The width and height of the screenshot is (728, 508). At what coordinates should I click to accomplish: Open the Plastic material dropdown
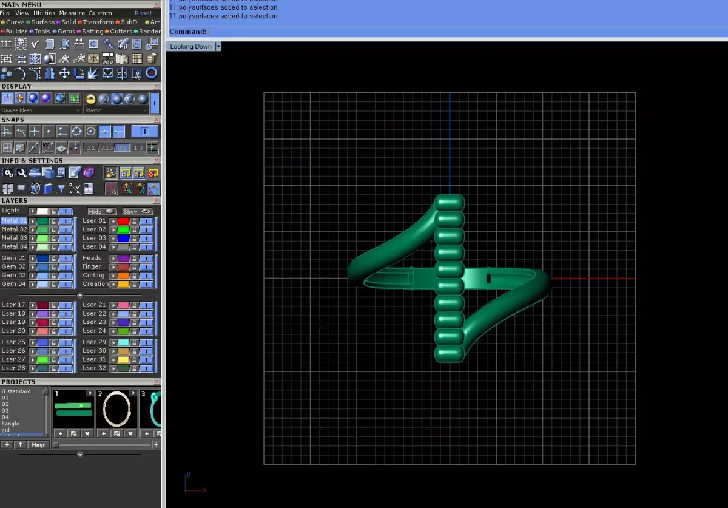click(116, 110)
